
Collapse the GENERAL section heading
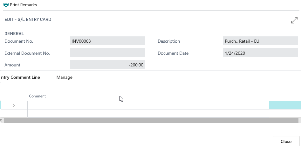click(x=14, y=34)
